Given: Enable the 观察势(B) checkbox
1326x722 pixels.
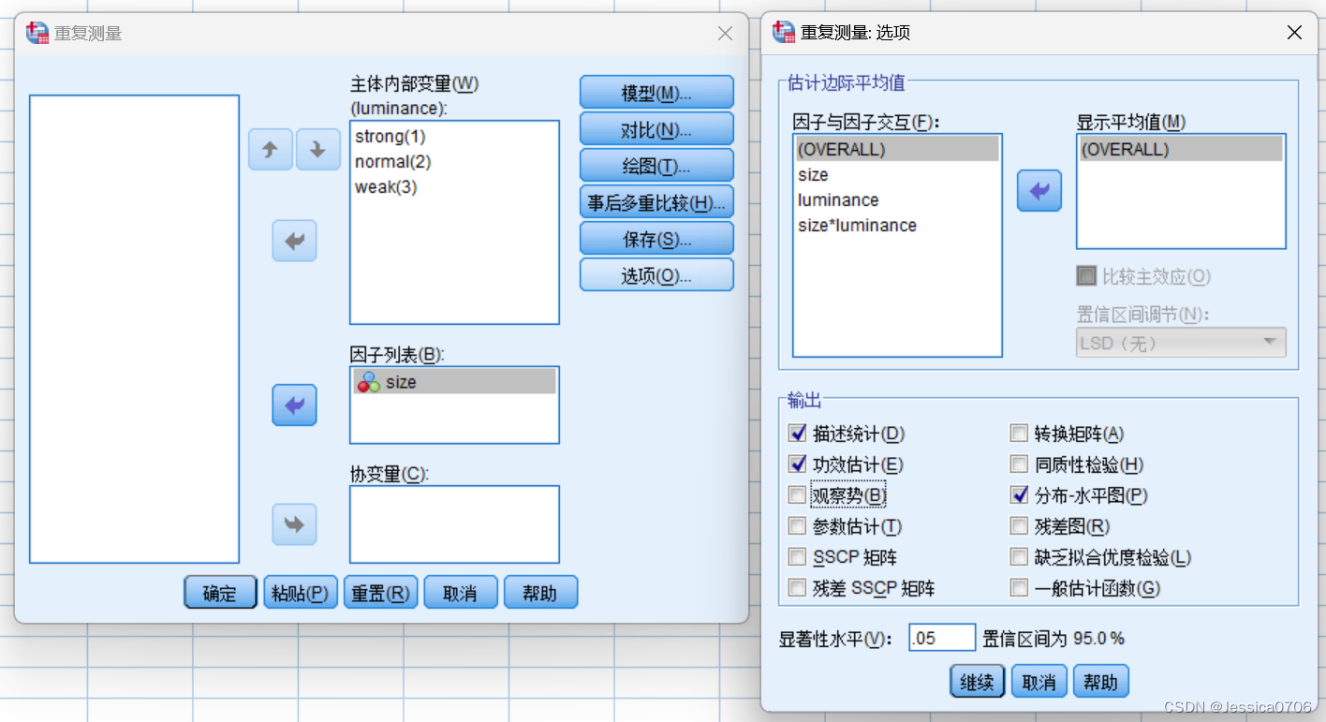Looking at the screenshot, I should (x=798, y=495).
